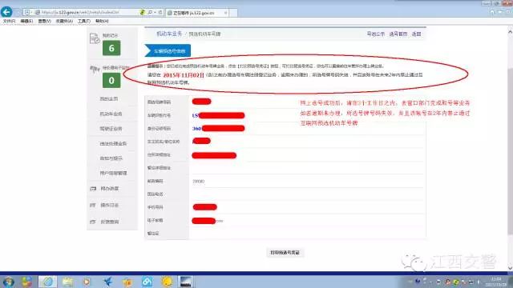Open a new blank tab
Screen dimensions: 513x288
coord(233,13)
